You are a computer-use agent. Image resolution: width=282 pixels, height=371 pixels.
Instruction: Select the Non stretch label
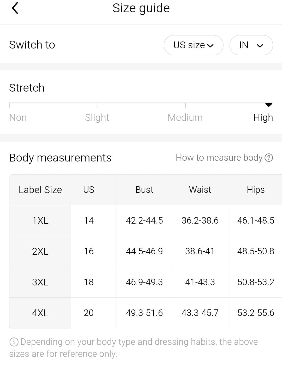click(x=18, y=117)
